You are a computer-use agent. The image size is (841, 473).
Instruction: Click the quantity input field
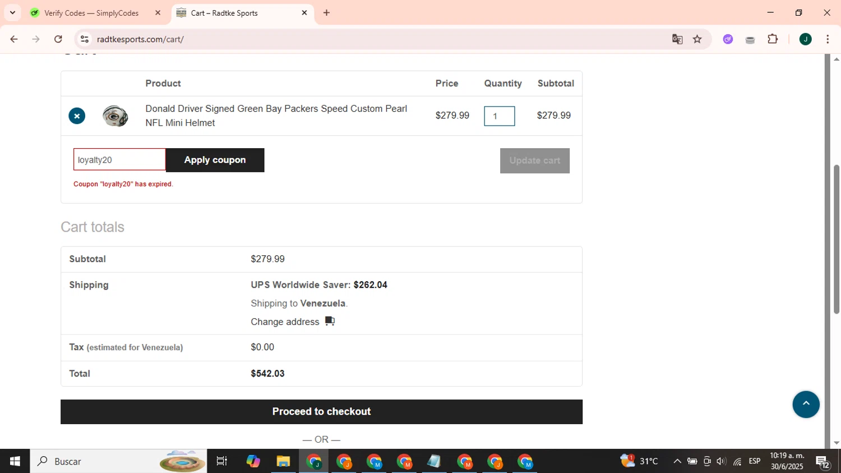[x=499, y=116]
